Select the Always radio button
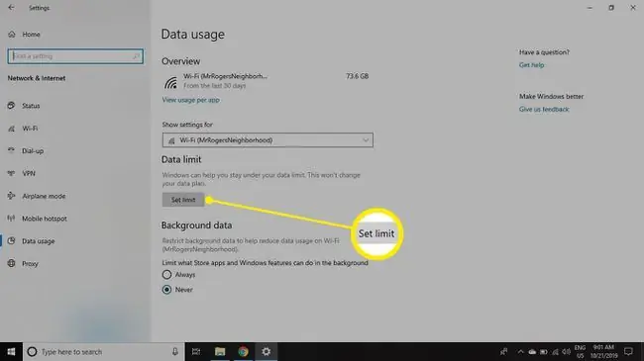Viewport: 644px width, 361px height. pos(166,274)
